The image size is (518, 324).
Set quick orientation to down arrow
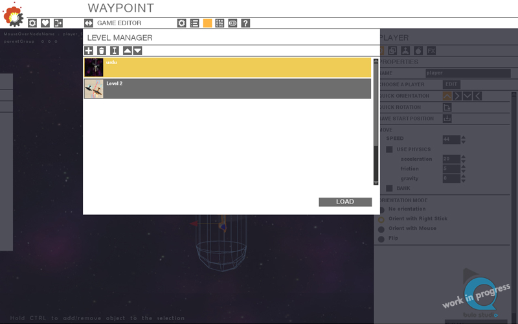click(x=467, y=96)
